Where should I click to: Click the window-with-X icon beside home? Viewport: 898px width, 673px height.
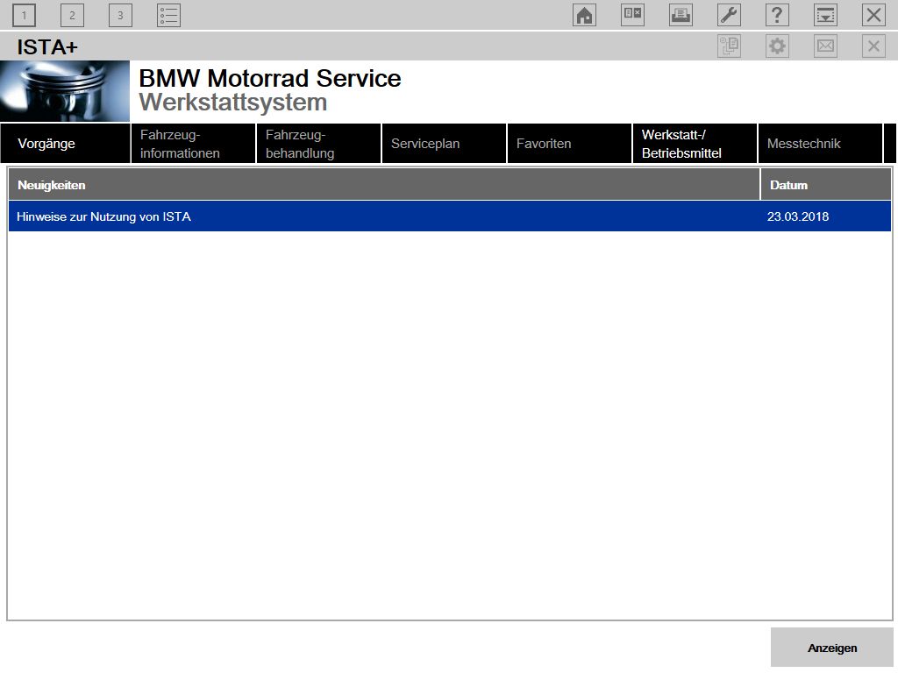pyautogui.click(x=632, y=15)
